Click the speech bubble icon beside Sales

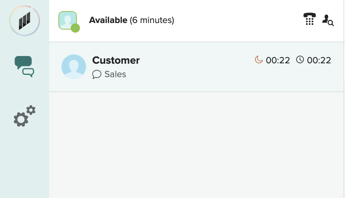[x=97, y=74]
